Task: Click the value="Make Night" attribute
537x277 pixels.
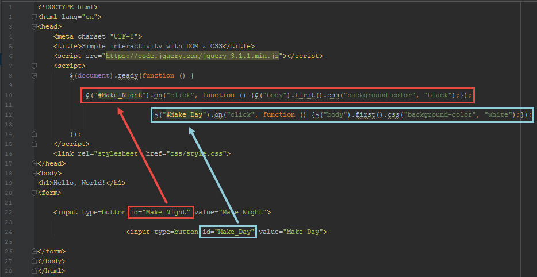Action: (x=231, y=212)
